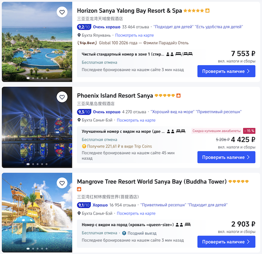
Task: Click orange thumbs-up badge under Mangrove title
Action: [79, 189]
